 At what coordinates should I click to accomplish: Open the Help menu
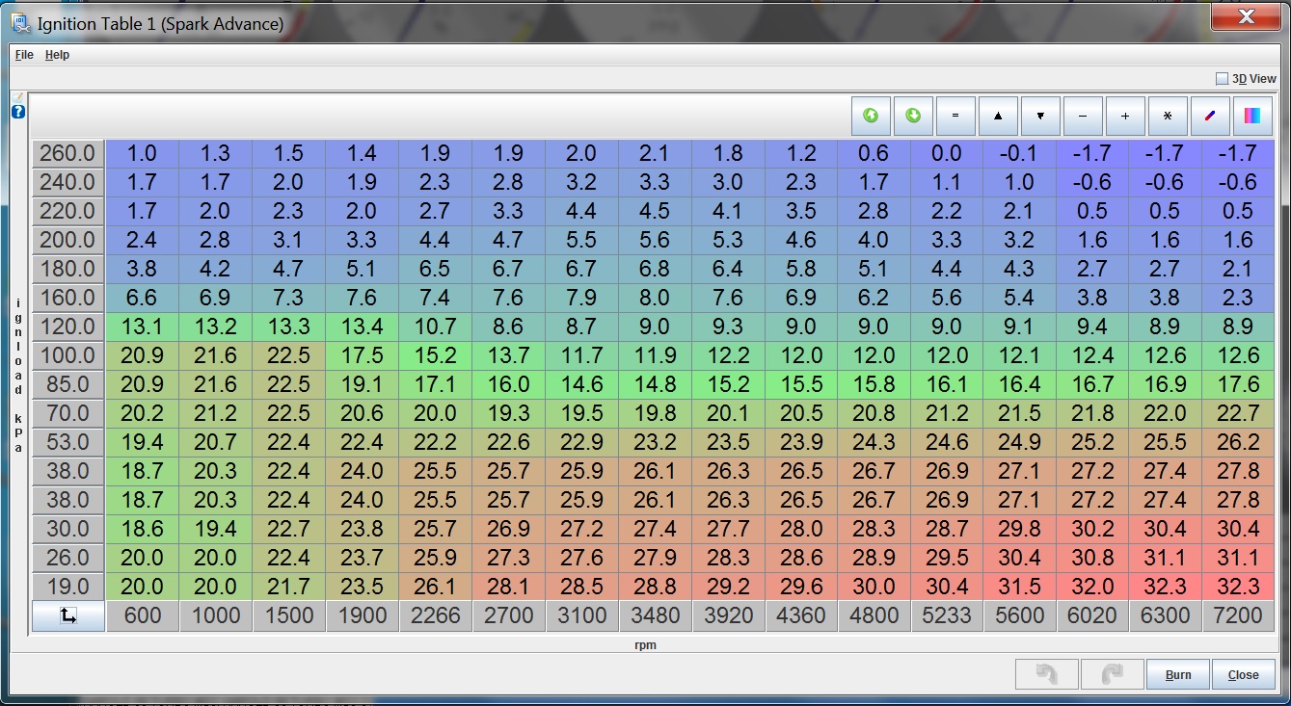[57, 55]
